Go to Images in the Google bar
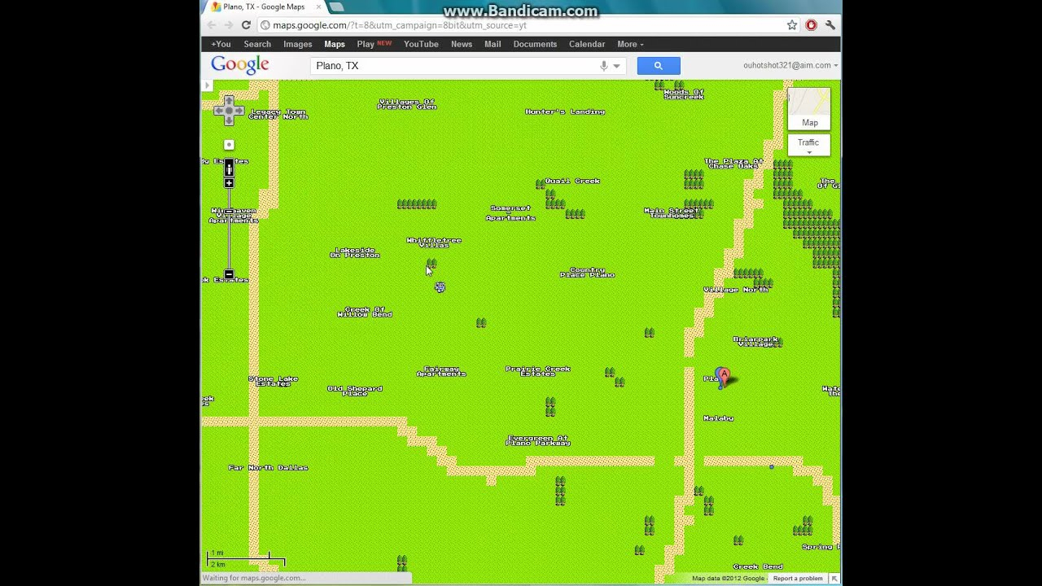1042x586 pixels. (x=297, y=44)
